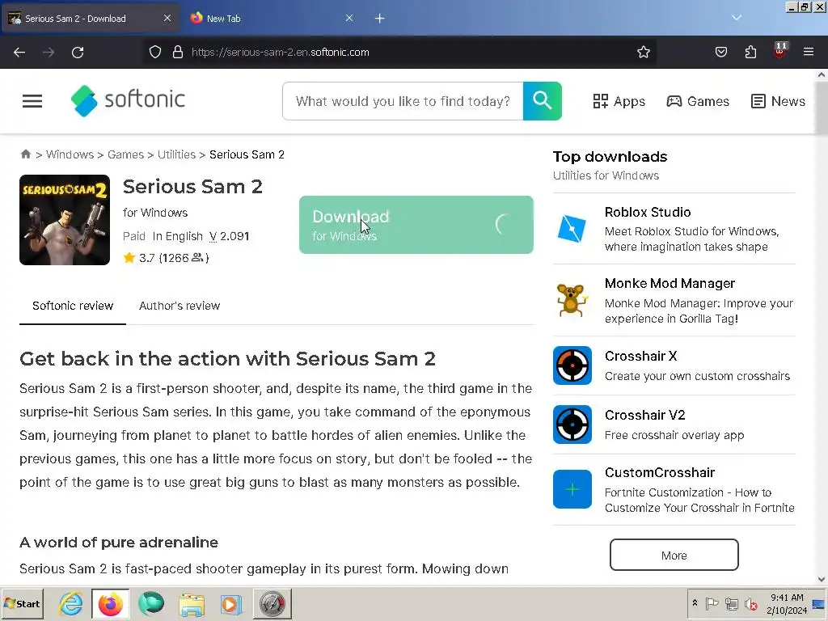Open the Firefox application menu
Screen dimensions: 828x621
pyautogui.click(x=809, y=53)
